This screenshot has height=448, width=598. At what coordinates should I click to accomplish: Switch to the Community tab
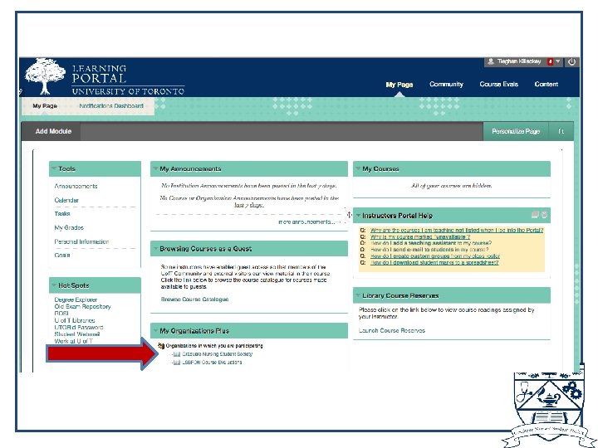tap(446, 84)
